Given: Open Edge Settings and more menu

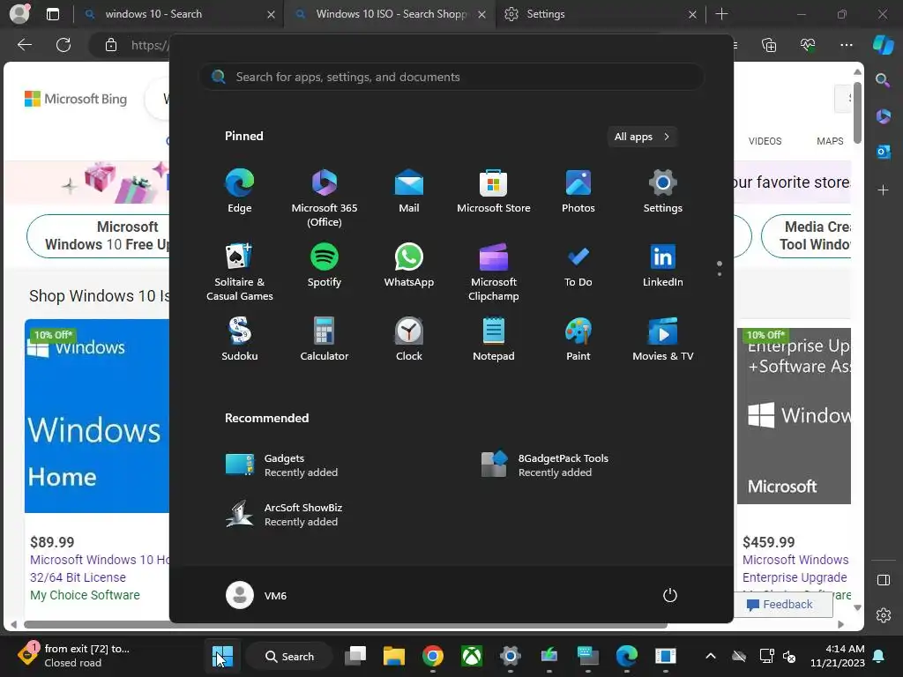Looking at the screenshot, I should point(846,45).
